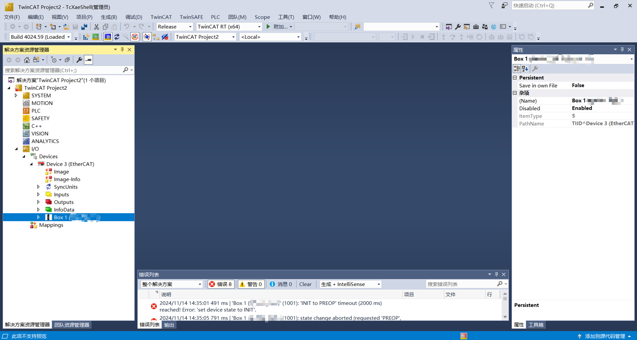Click the New Project icon

(x=39, y=27)
